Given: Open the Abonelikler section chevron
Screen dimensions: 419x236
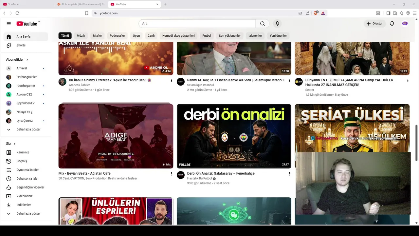Looking at the screenshot, I should tap(27, 60).
